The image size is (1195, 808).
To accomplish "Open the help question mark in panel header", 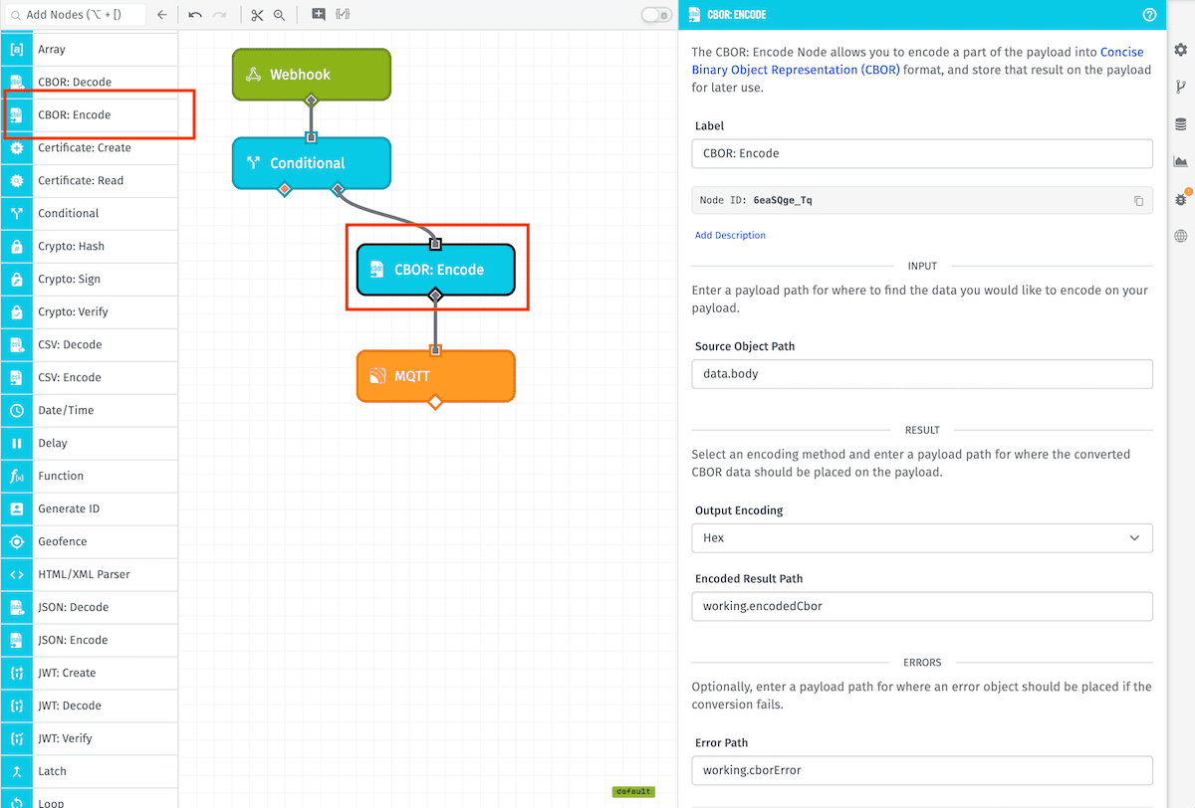I will [1149, 15].
